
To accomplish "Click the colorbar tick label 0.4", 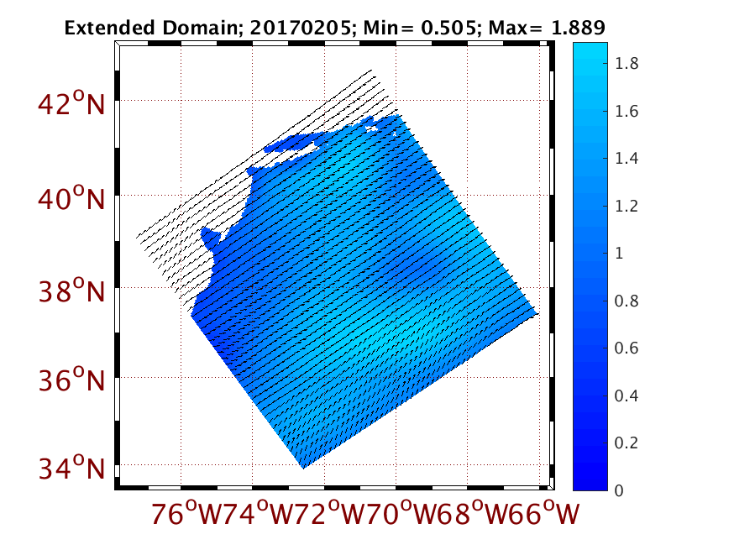I will pyautogui.click(x=627, y=395).
